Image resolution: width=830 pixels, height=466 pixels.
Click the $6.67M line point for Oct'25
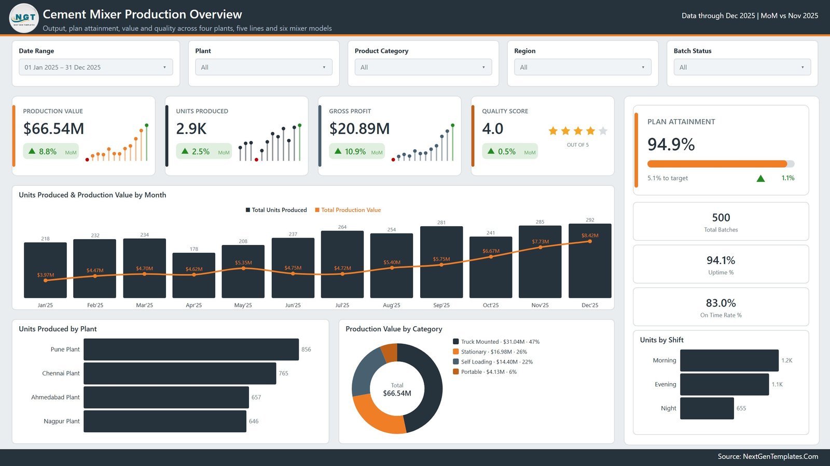pyautogui.click(x=491, y=257)
